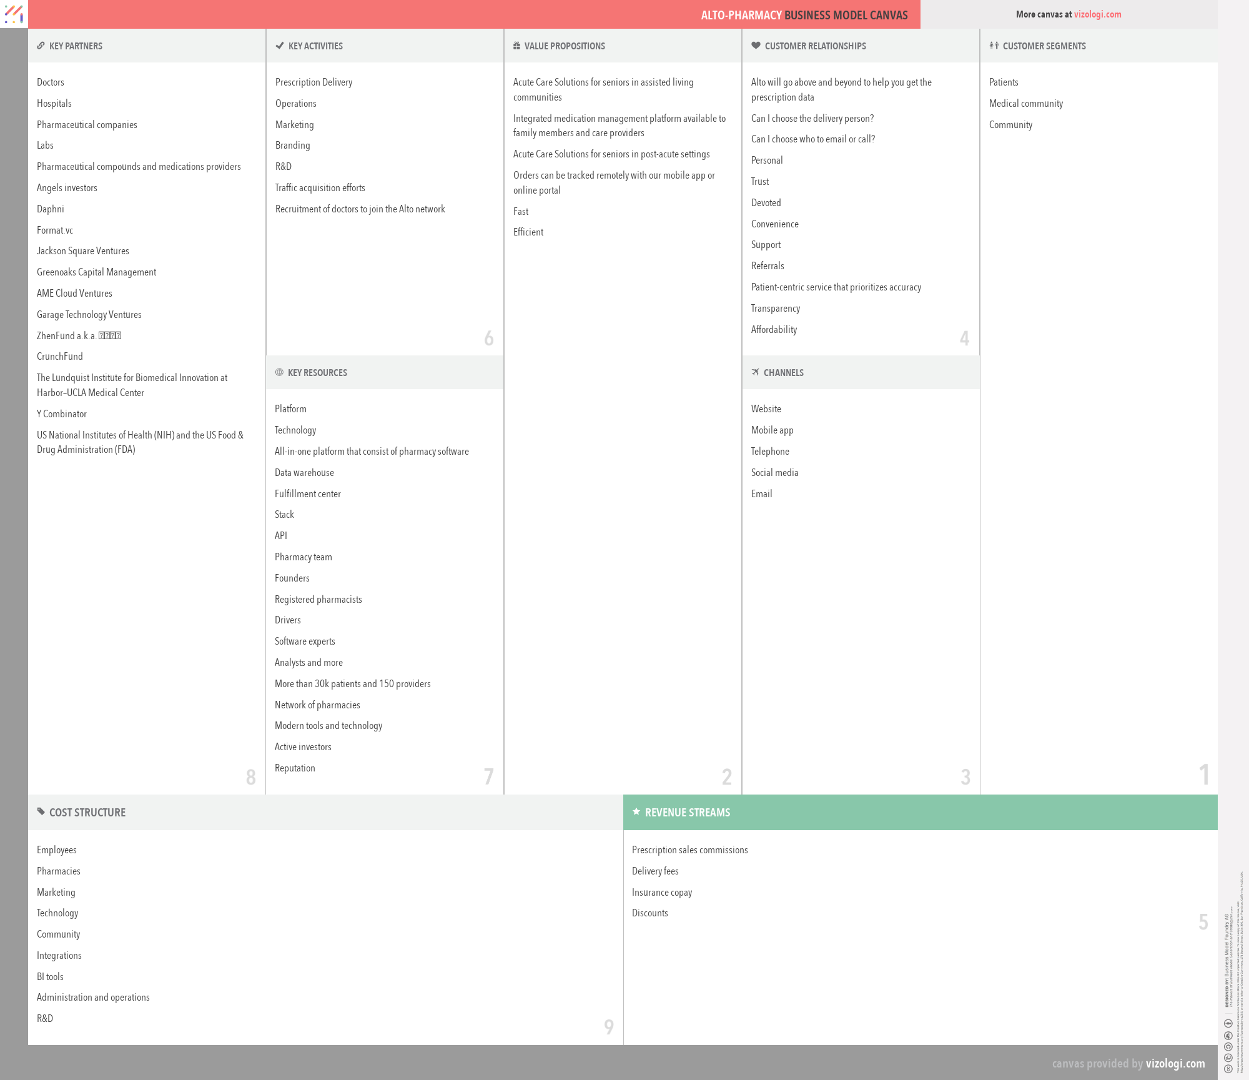Click the Key Partners link icon
1249x1080 pixels.
coord(41,46)
